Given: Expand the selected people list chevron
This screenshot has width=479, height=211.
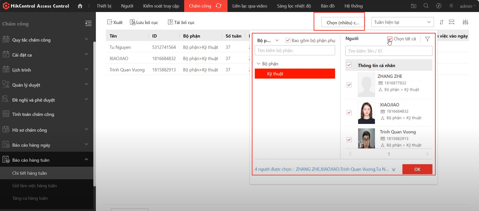Looking at the screenshot, I should tap(394, 169).
